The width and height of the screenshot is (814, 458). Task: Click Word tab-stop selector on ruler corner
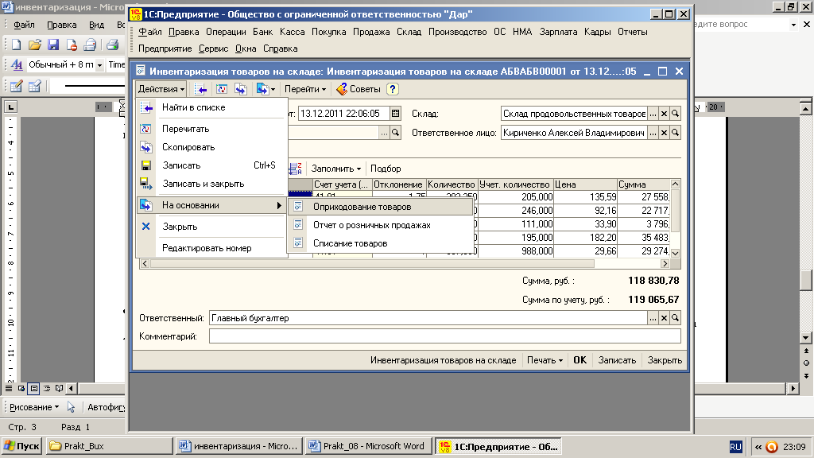10,107
